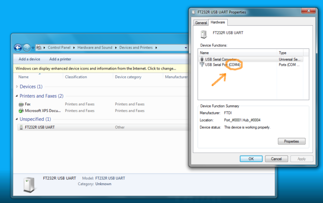The width and height of the screenshot is (323, 203).
Task: Click the FT232R USB UART list row icon
Action: (x=21, y=127)
